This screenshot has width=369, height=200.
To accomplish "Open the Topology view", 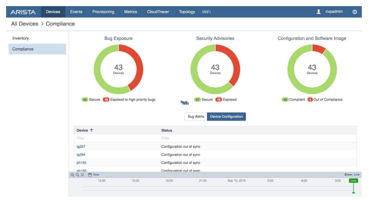I will pyautogui.click(x=187, y=12).
